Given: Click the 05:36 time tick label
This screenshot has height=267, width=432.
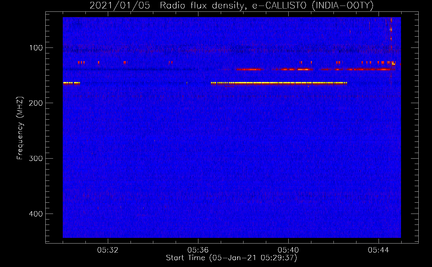Looking at the screenshot, I should (198, 250).
